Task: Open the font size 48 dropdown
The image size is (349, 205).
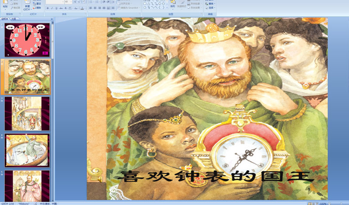Action: click(x=71, y=2)
